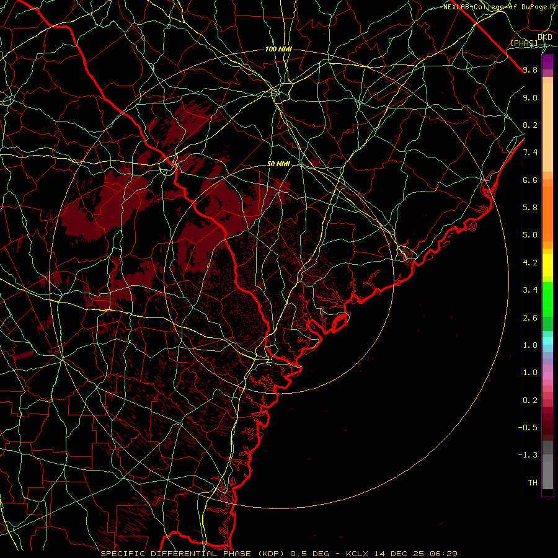
Task: Click the DKD label above the color scale
Action: click(x=545, y=37)
